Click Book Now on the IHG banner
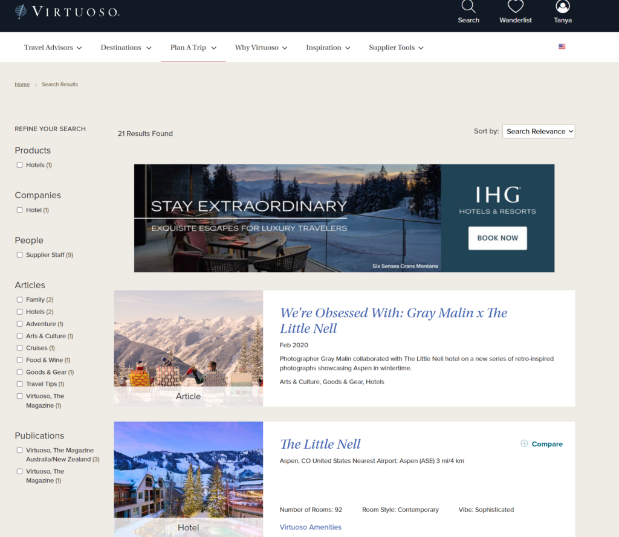Image resolution: width=619 pixels, height=537 pixels. (x=497, y=238)
